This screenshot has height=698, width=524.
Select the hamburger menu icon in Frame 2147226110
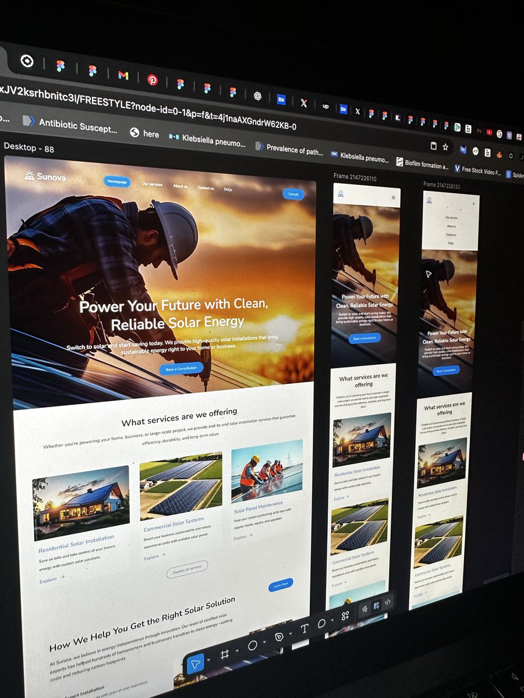(394, 198)
